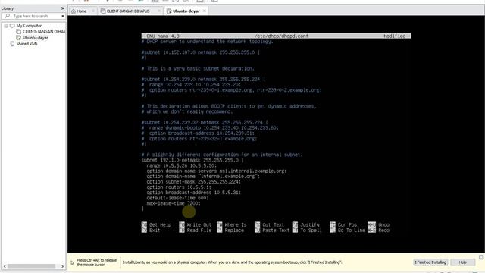Select CLIENT-JANGAN DIHAP VM in Library tree
The image size is (485, 273).
(44, 32)
